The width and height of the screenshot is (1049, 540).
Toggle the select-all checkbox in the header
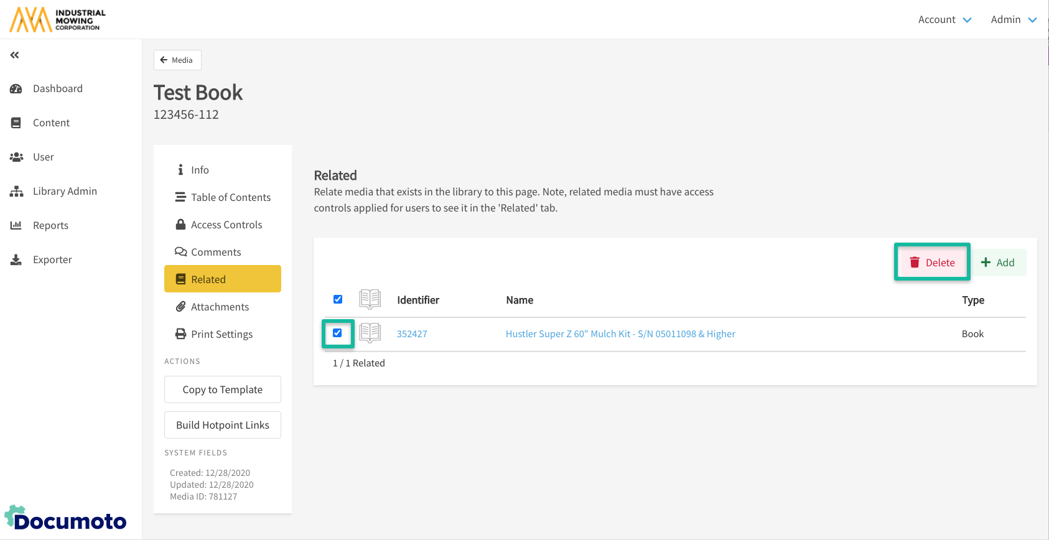coord(338,299)
